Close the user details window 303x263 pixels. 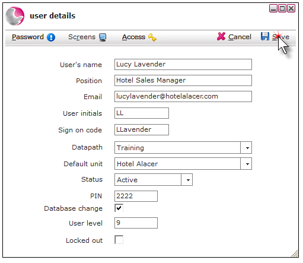(x=291, y=8)
